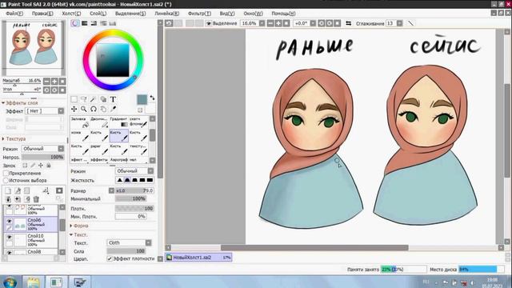Viewport: 512px width, 288px height.
Task: Open zoom percentage dropdown 16.6%
Action: click(262, 23)
